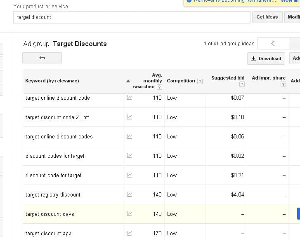Click the Modify search button
Viewport: 300px width, 241px height.
tap(292, 17)
